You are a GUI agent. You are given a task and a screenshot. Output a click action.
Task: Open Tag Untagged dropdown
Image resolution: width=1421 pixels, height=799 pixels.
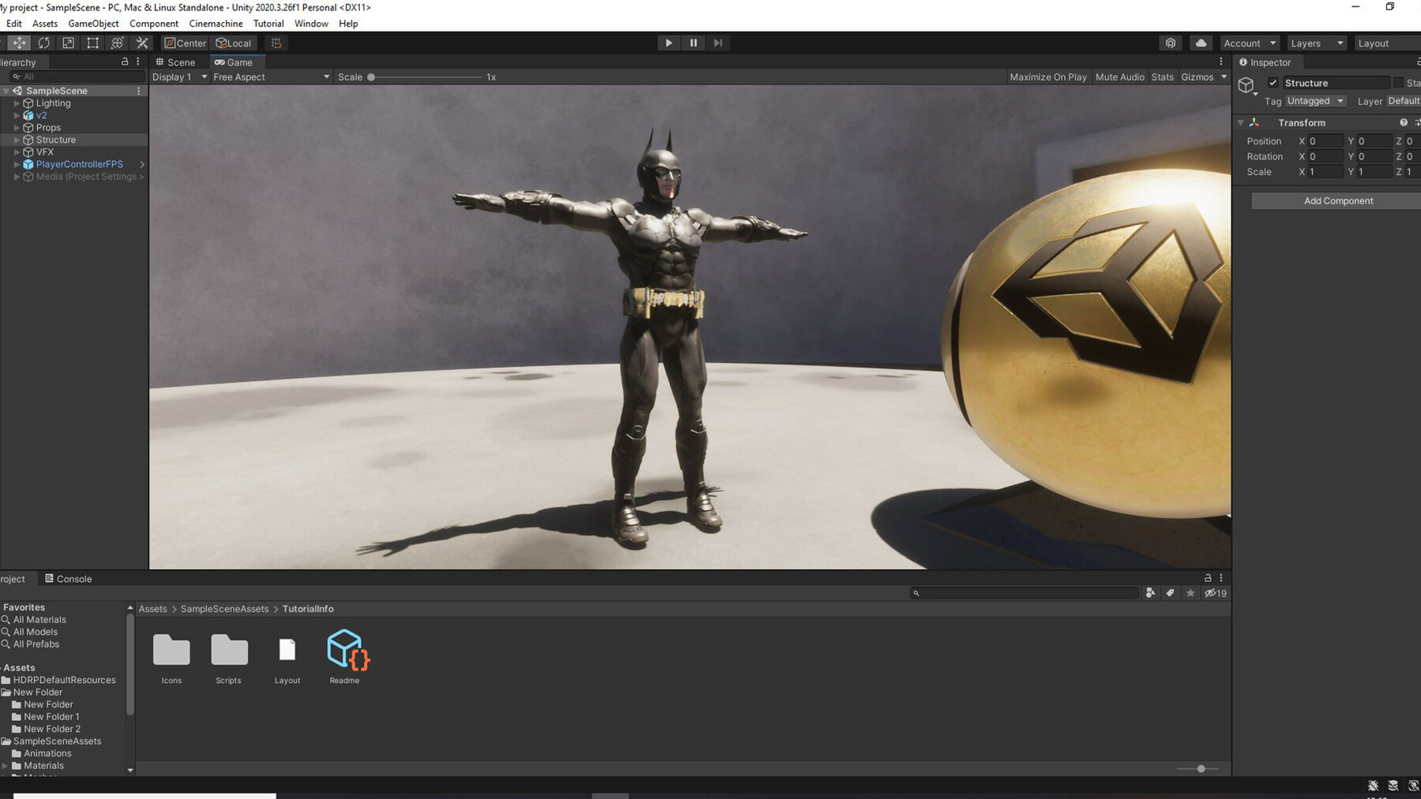coord(1315,101)
